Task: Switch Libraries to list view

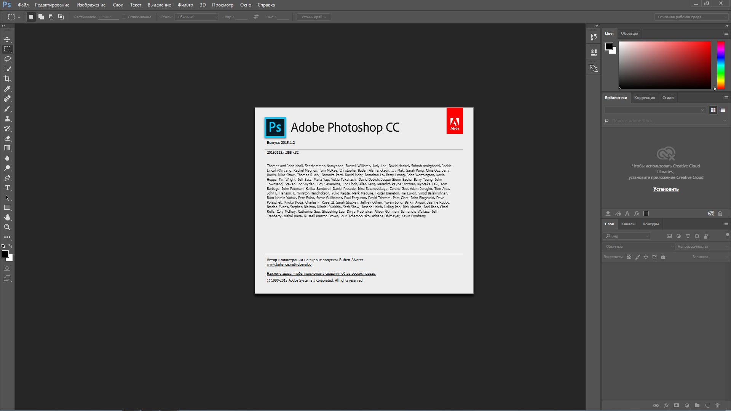Action: 723,110
